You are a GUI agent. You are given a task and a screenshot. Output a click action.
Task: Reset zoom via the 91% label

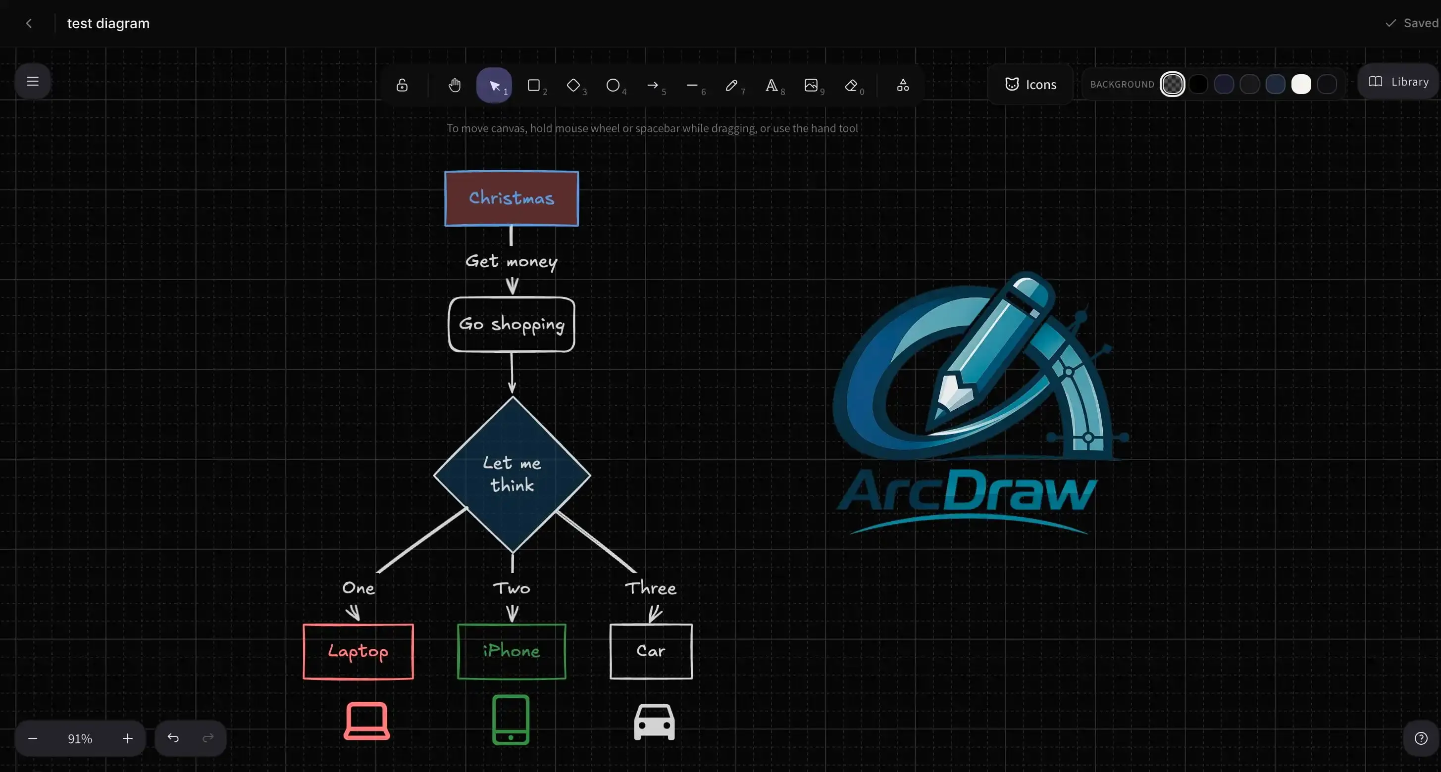click(80, 738)
